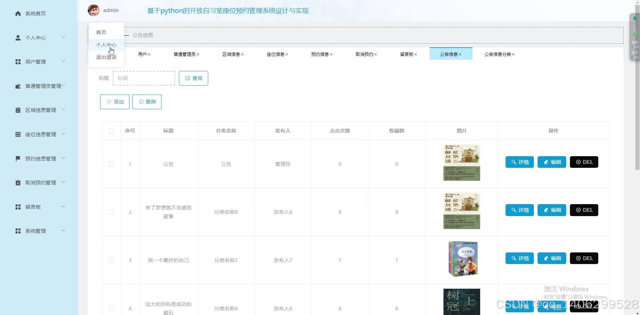Click the clipboard icon beside 区域信息管理

18,110
